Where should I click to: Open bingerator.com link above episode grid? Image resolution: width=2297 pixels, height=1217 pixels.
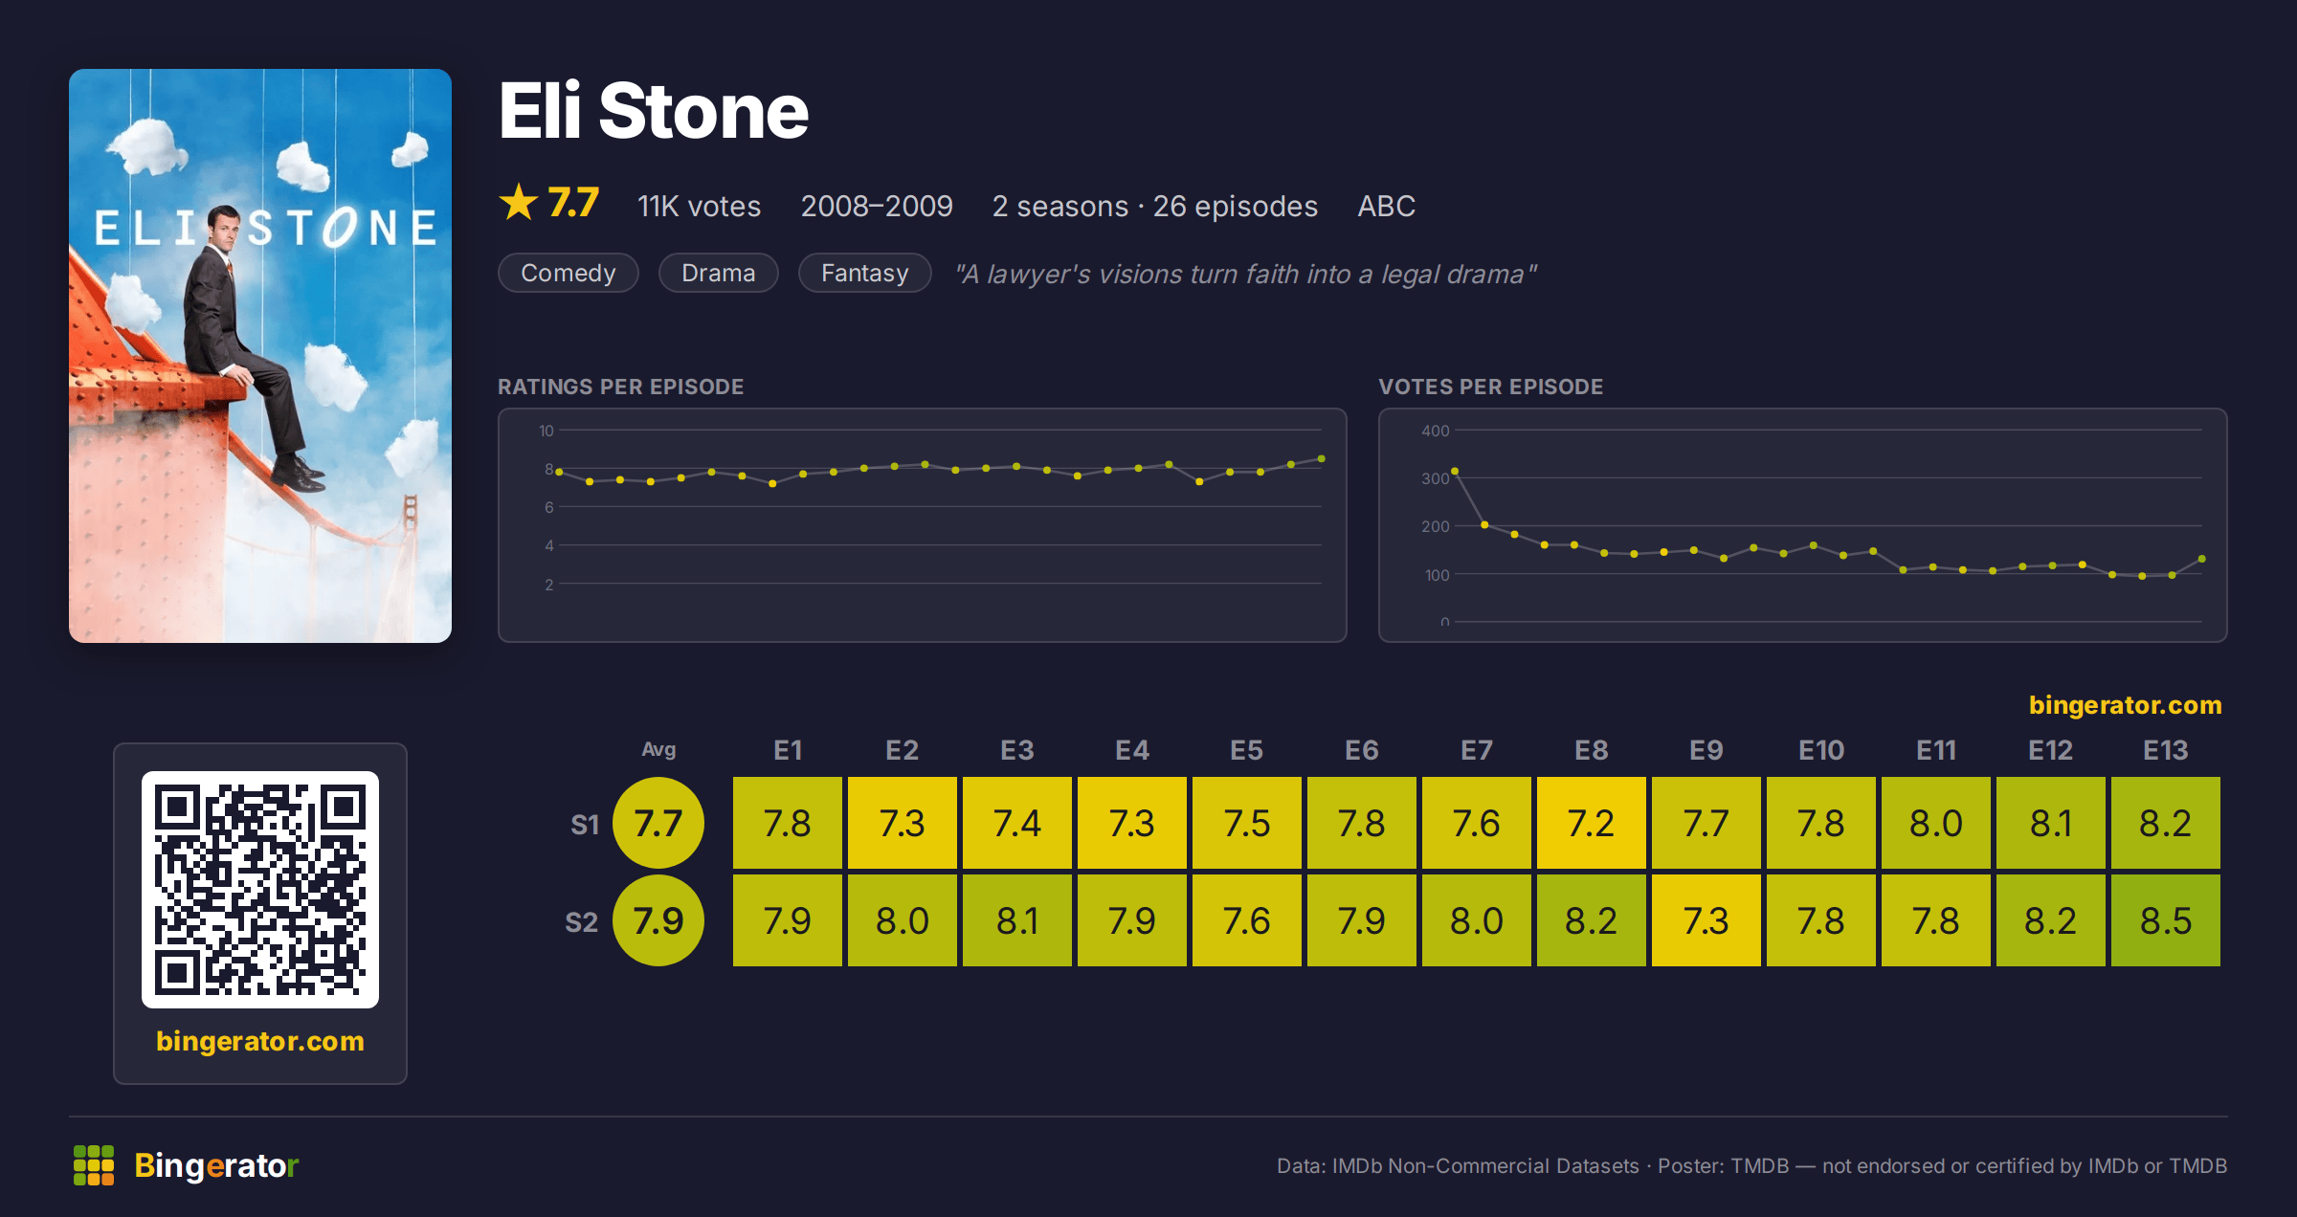coord(2125,705)
